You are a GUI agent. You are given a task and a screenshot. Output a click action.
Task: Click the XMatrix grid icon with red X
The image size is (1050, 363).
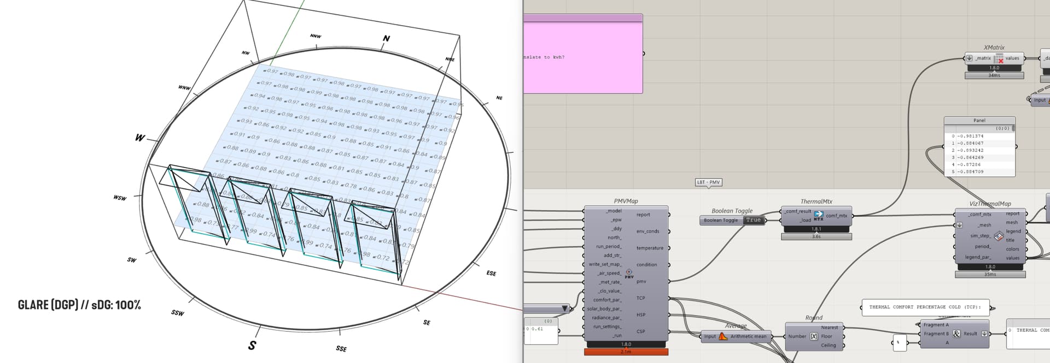coord(999,58)
